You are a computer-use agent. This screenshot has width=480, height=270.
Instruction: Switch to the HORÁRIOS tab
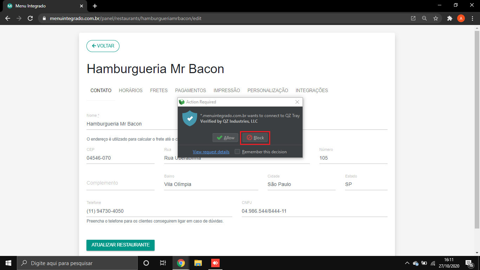pyautogui.click(x=131, y=90)
